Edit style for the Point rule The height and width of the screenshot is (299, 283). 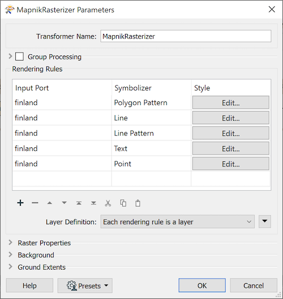coord(231,164)
